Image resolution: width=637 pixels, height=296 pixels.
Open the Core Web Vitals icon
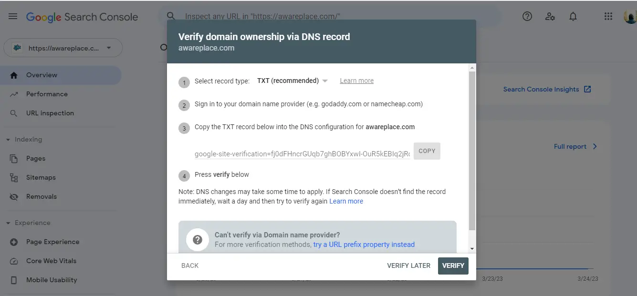14,261
